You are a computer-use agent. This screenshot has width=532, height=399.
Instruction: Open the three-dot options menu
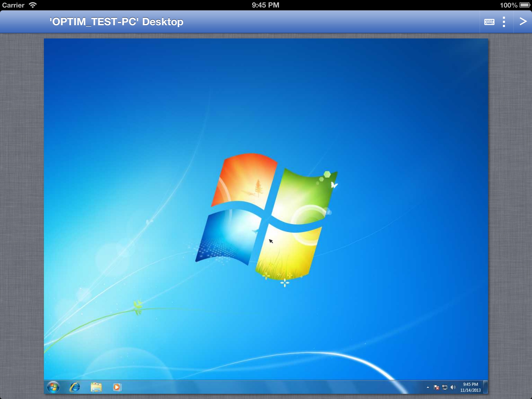tap(504, 22)
